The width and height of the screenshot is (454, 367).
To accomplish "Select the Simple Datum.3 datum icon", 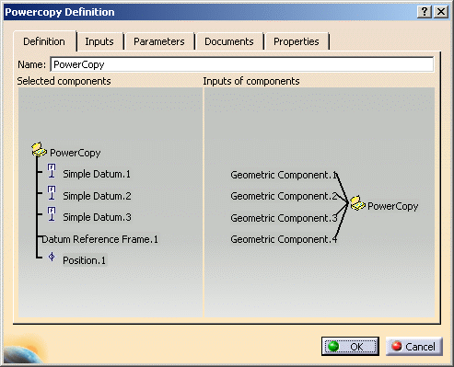I will tap(52, 214).
